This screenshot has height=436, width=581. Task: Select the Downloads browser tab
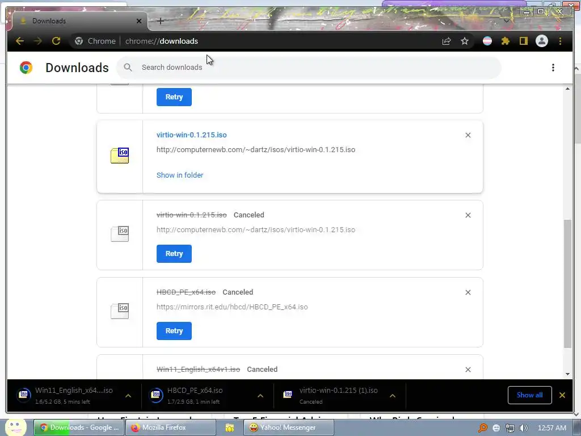pos(79,21)
